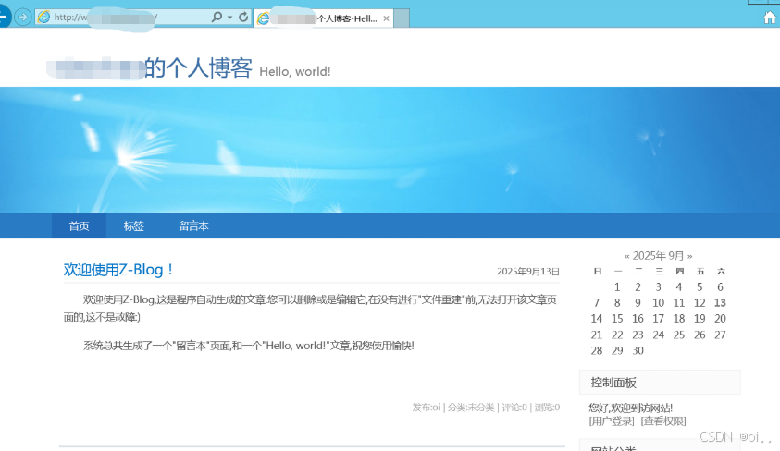Click calendar day 7
Image resolution: width=780 pixels, height=451 pixels.
(597, 302)
